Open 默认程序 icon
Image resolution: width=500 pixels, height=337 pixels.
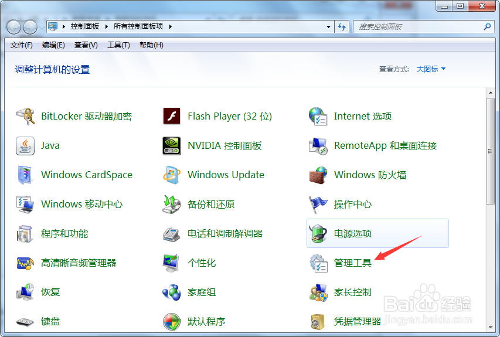(x=172, y=322)
